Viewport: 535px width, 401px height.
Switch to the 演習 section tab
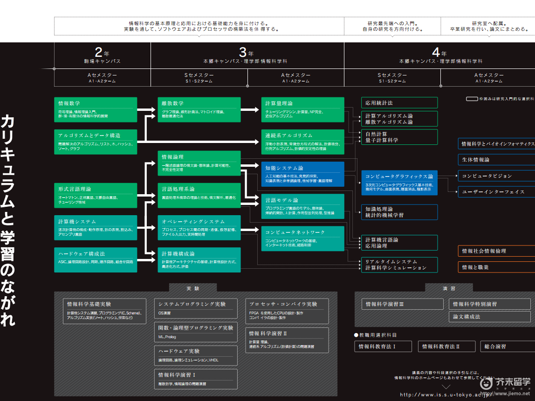[449, 288]
